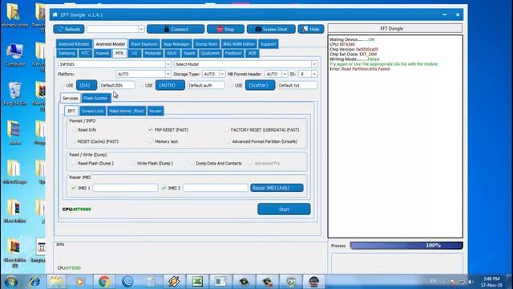
Task: Open the Recycle Bin desktop icon
Action: point(14,95)
